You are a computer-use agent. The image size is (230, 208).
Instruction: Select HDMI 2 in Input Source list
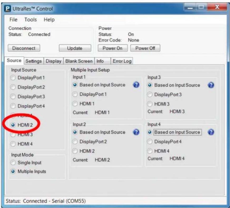click(21, 125)
